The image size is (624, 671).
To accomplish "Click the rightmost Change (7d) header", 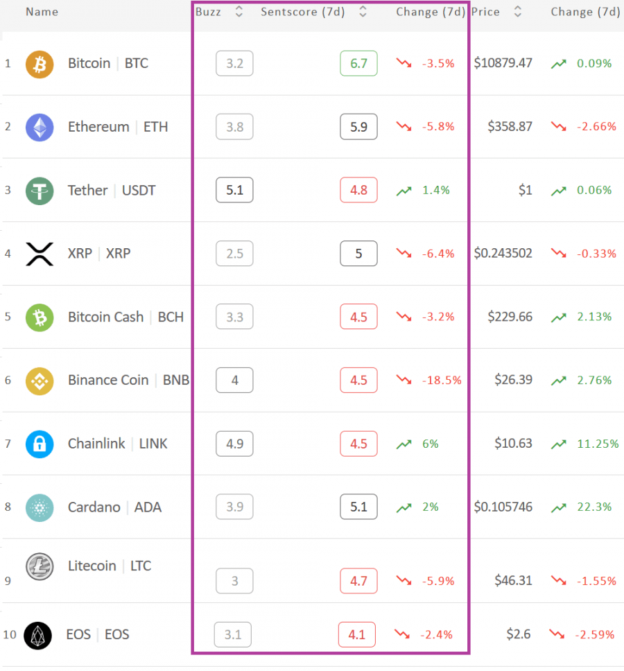I will click(585, 12).
